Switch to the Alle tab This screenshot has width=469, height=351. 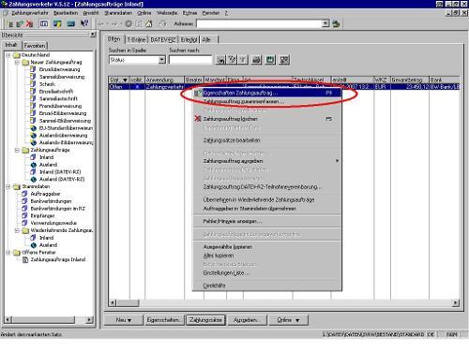[207, 40]
